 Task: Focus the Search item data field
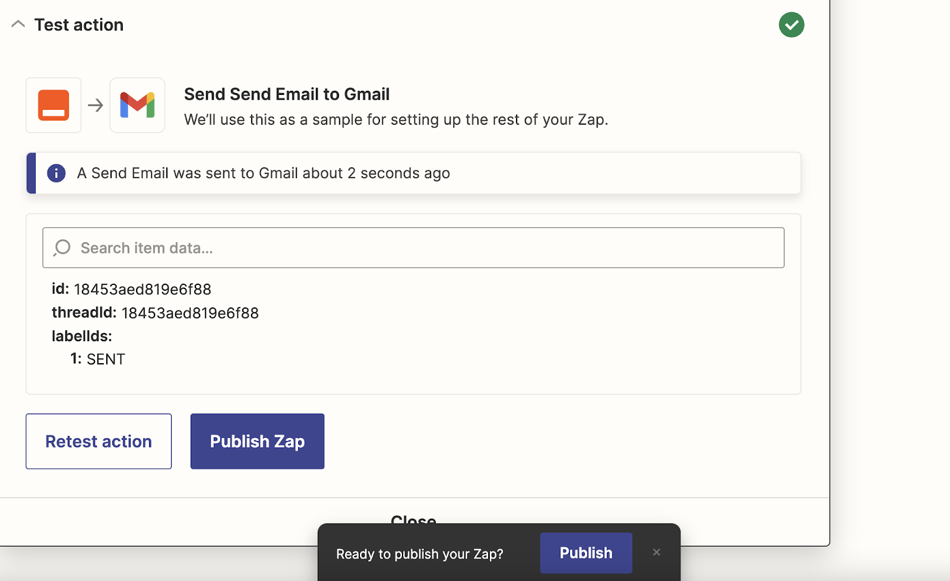click(413, 247)
